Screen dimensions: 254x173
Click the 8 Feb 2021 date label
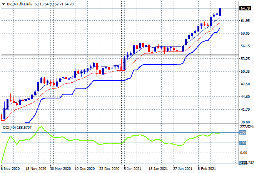[x=207, y=169]
